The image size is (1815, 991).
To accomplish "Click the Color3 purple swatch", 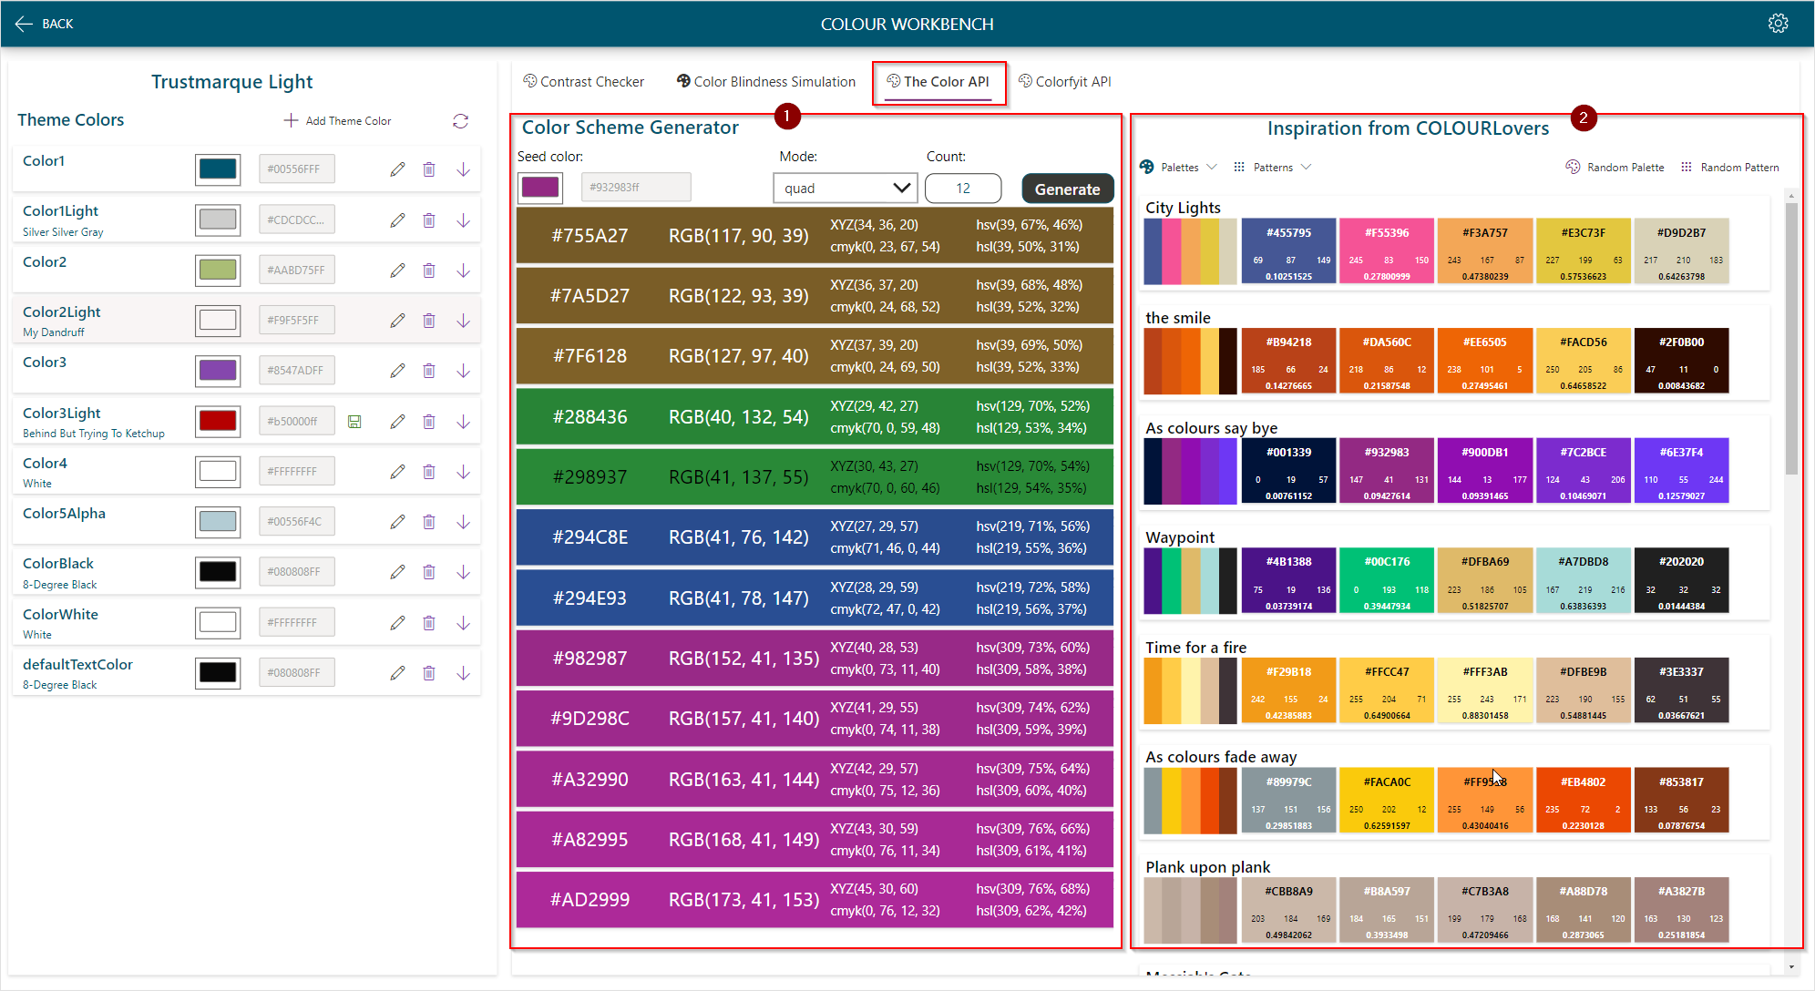I will click(x=218, y=371).
